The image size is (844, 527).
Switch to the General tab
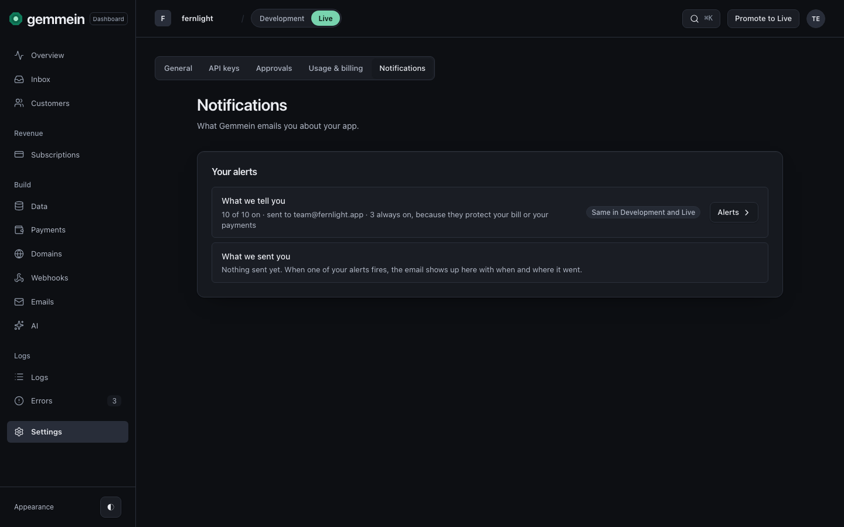(178, 69)
